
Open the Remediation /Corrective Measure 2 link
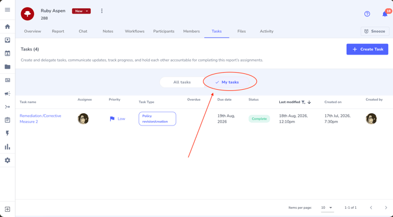pos(40,119)
